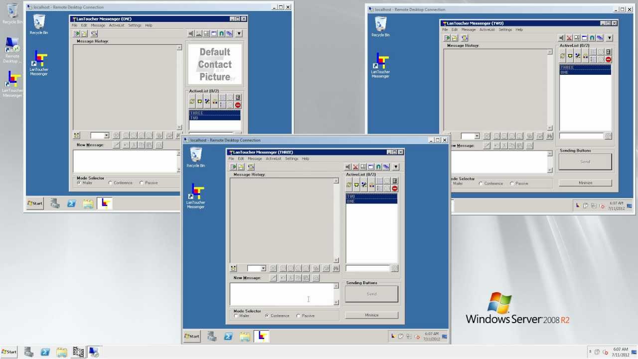Screen dimensions: 638x359
Task: Click the magnet icon in ONE messenger toolbar
Action: [x=221, y=33]
